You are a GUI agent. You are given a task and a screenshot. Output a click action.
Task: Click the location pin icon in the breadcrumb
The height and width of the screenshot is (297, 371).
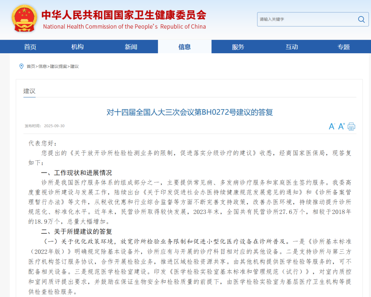pos(21,66)
